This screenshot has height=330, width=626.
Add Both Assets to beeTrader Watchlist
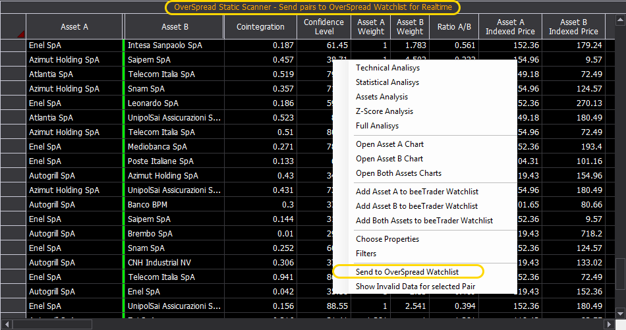[x=424, y=221]
